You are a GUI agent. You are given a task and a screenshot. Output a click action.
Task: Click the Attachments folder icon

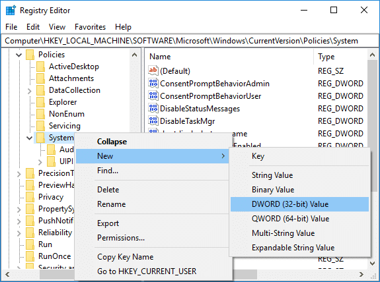[40, 78]
